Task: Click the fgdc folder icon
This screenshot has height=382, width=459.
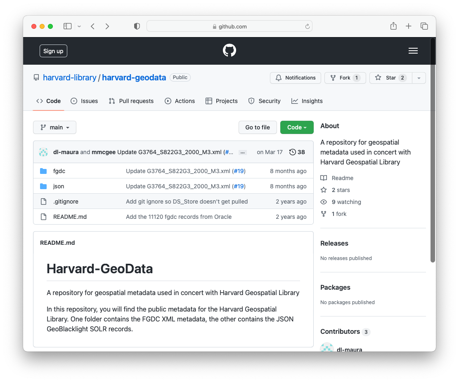Action: tap(43, 171)
